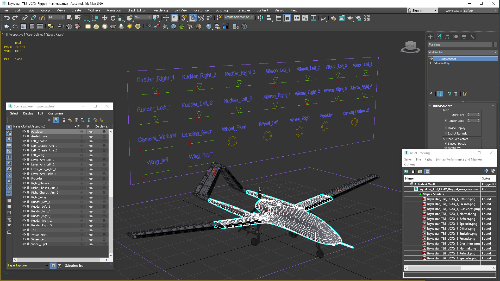
Task: Open the Scripting menu
Action: pos(221,10)
